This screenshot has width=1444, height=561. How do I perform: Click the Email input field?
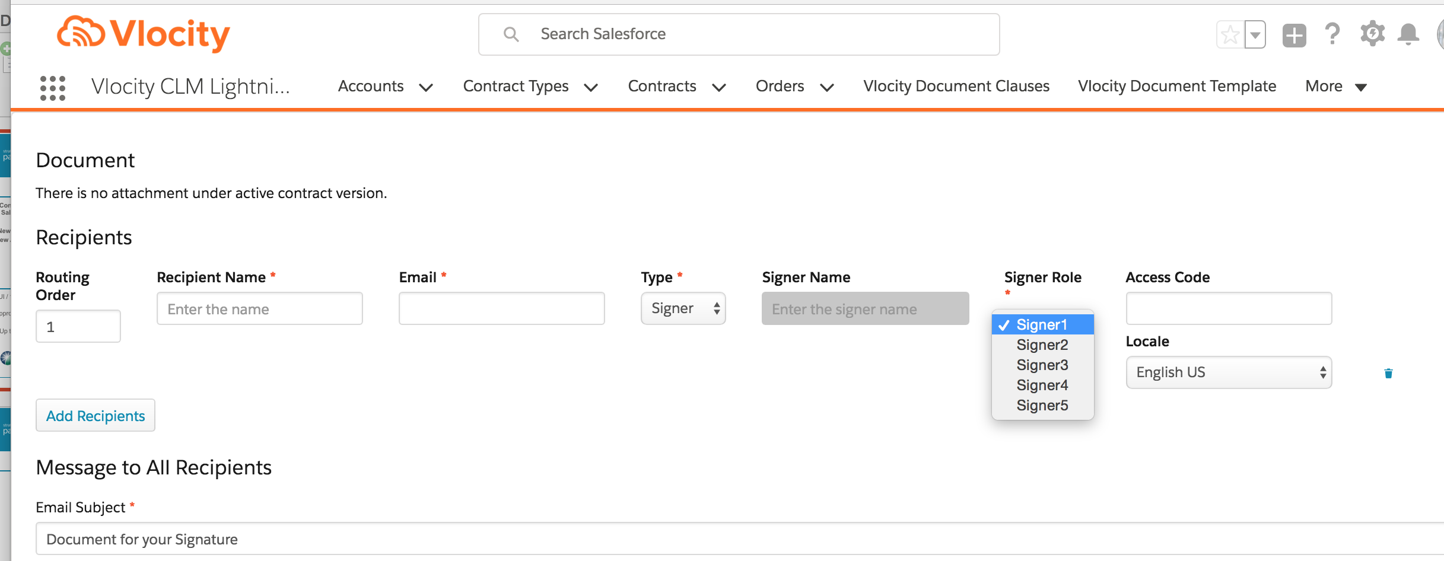(502, 308)
